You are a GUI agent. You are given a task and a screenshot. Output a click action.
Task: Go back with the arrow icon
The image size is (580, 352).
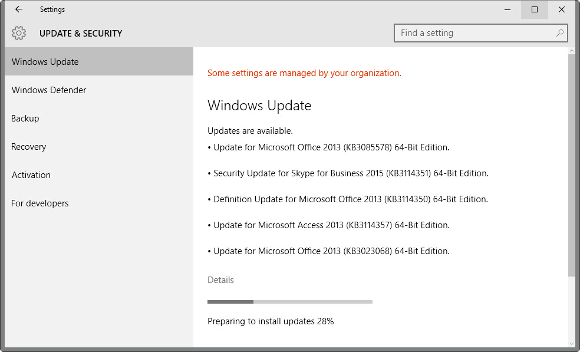[x=18, y=9]
